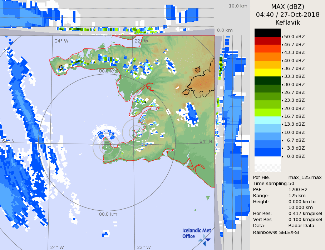The height and width of the screenshot is (250, 325).
Task: Click the Icelandic Met Office star logo
Action: click(205, 239)
